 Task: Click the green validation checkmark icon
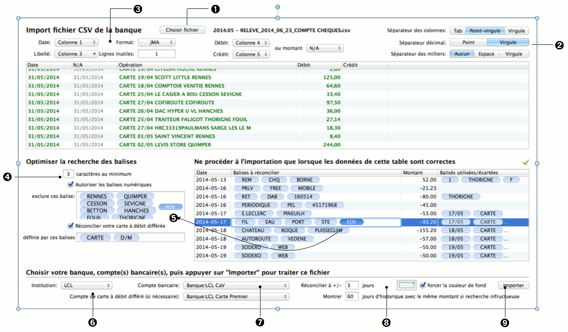526,162
